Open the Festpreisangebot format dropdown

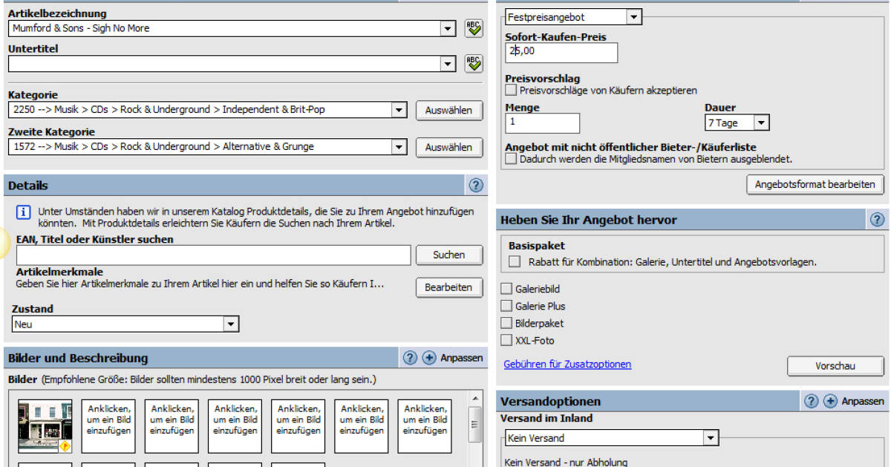633,16
